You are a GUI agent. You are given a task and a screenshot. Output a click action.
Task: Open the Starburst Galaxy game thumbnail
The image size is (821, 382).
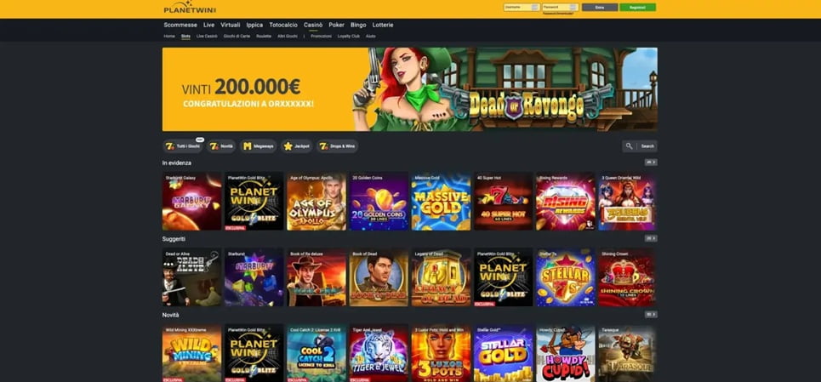(191, 202)
